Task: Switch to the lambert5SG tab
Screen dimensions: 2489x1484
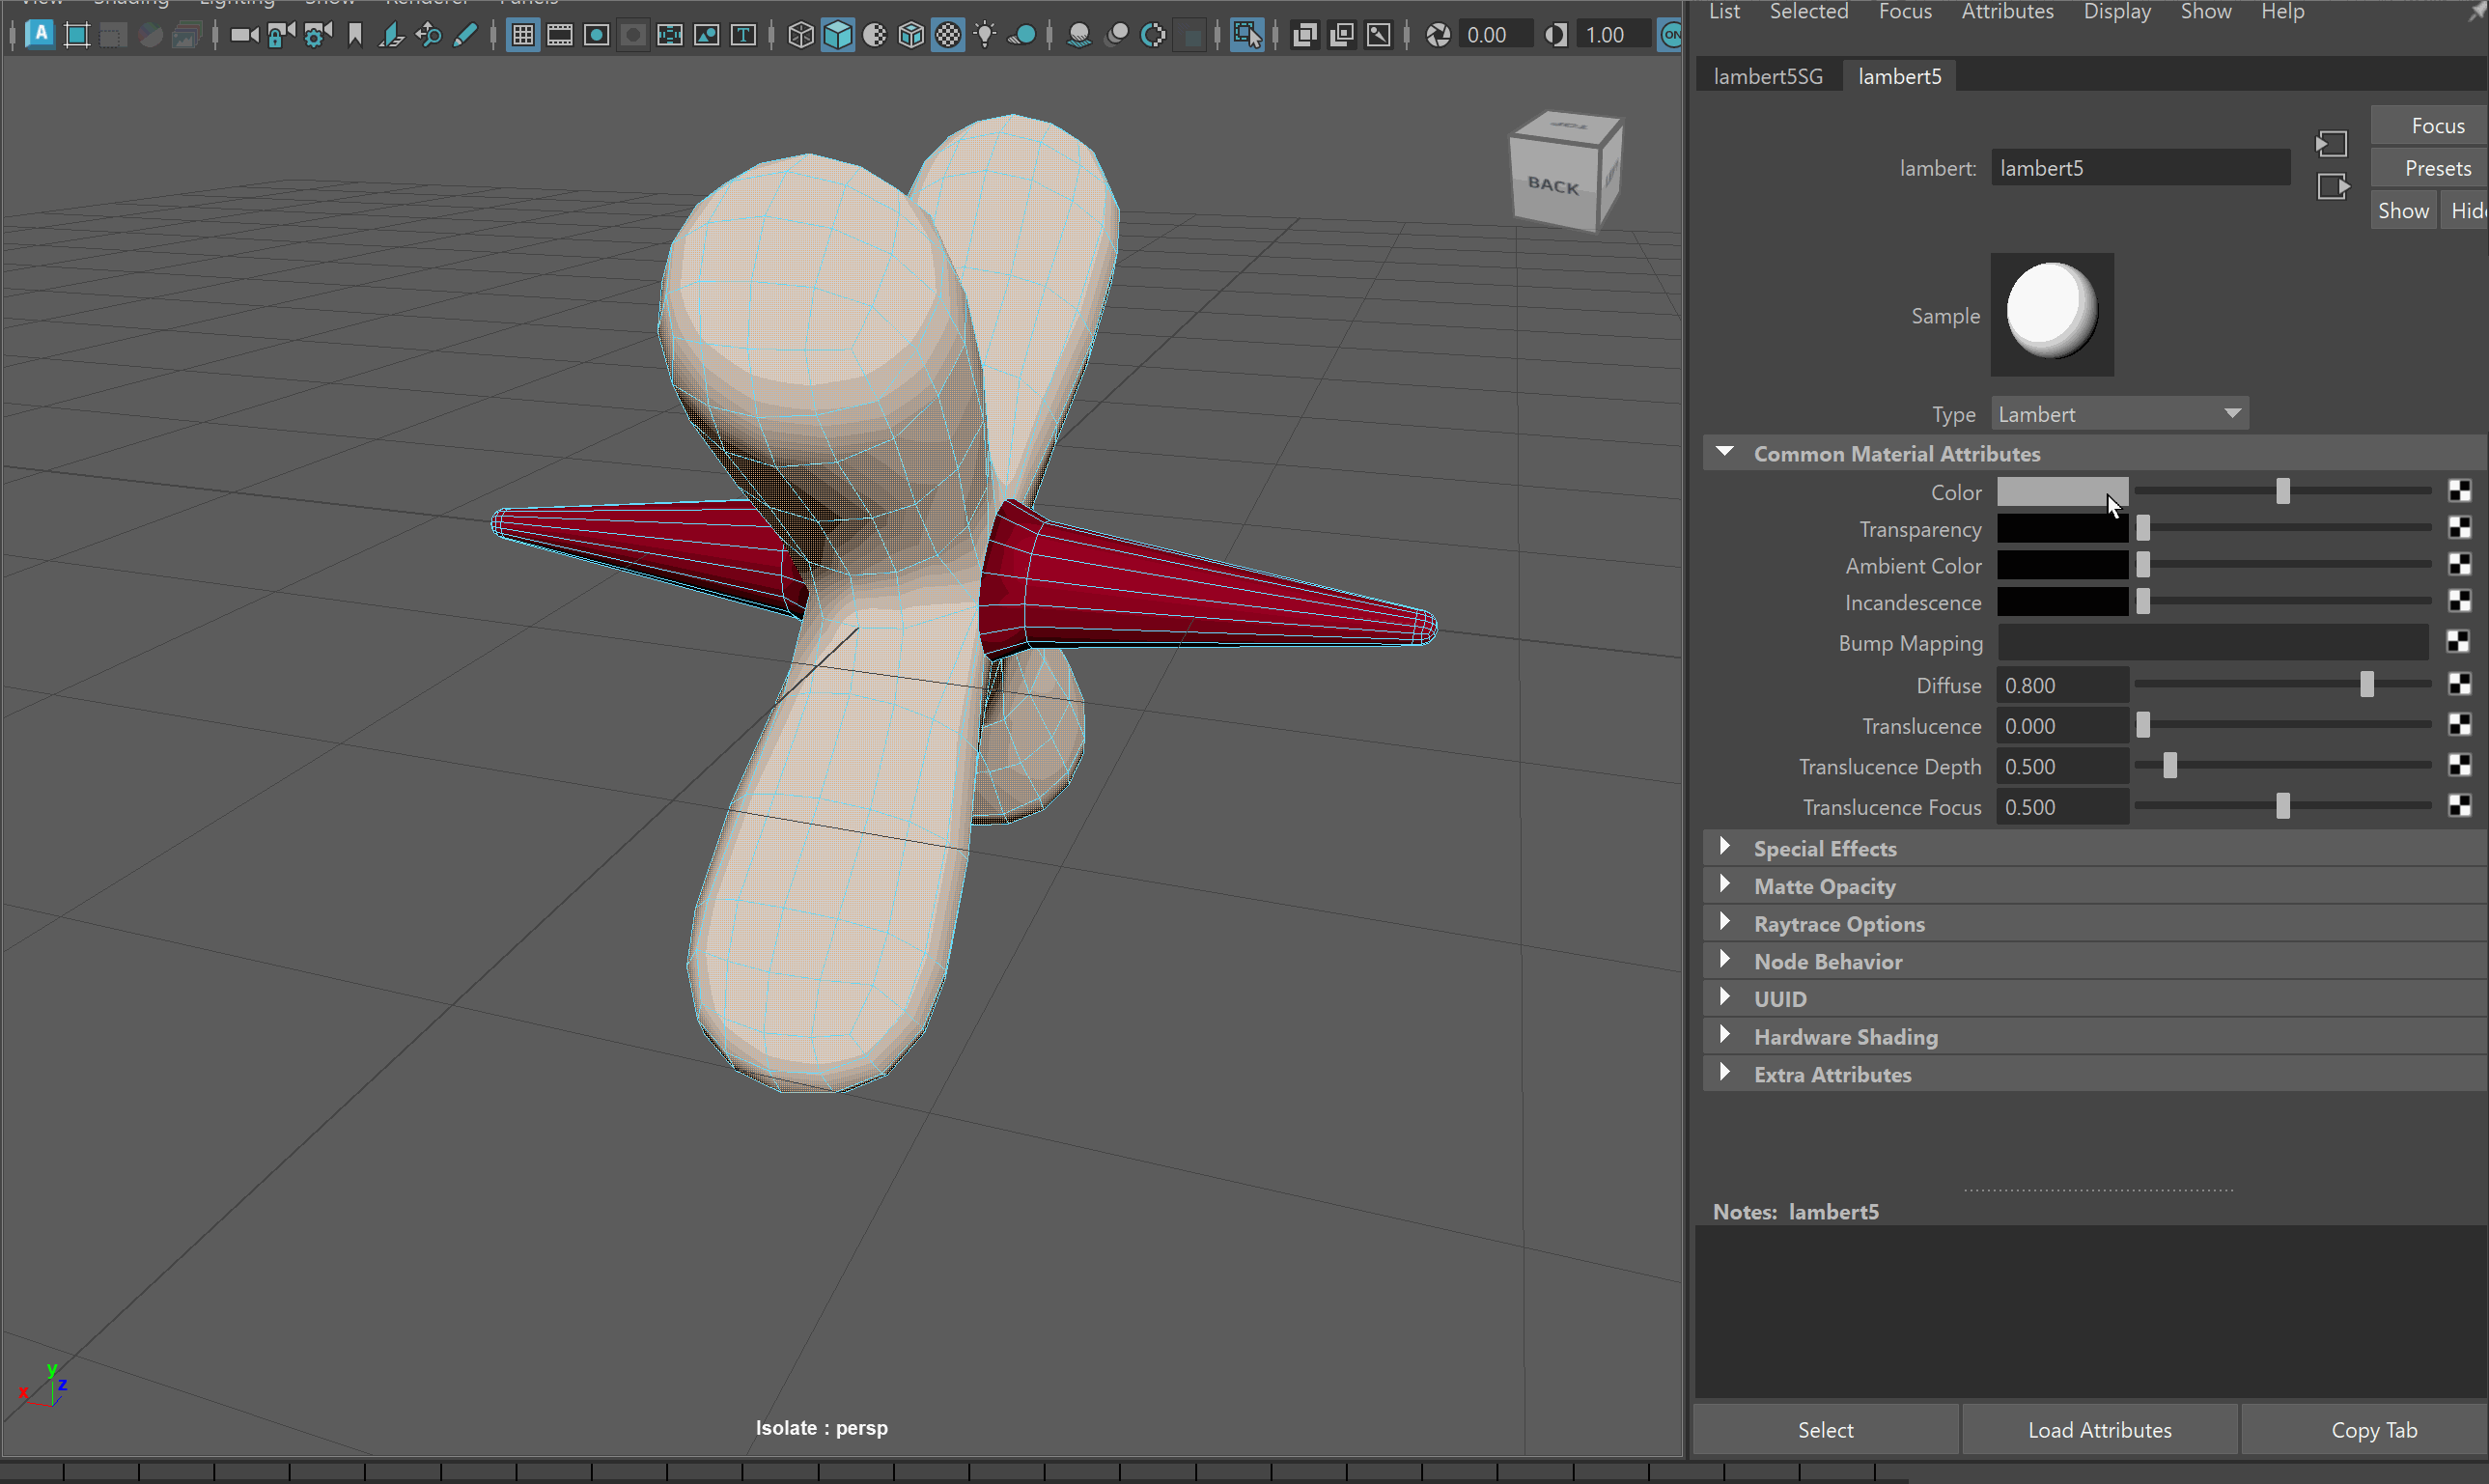Action: [1767, 77]
